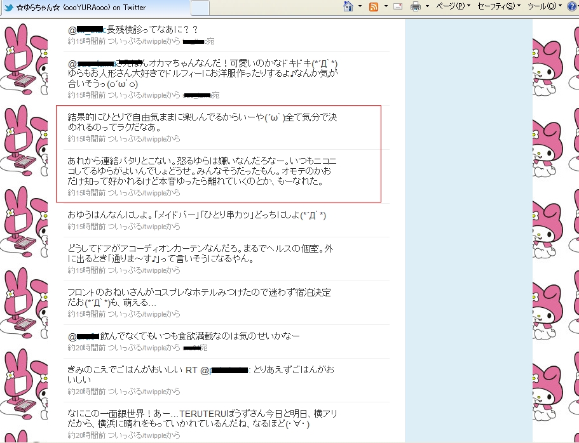Click tweet text starting なにこの一面銀世界
The image size is (579, 443).
202,419
